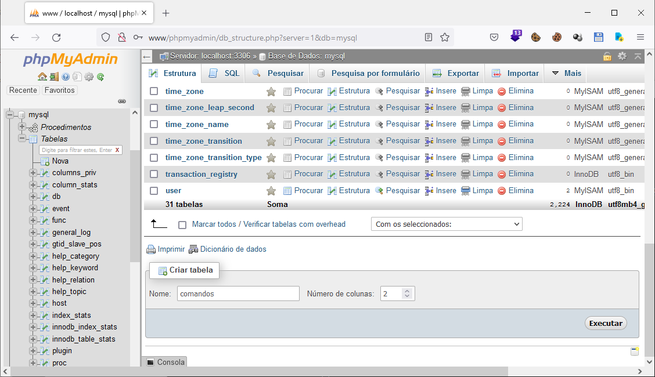Click favorite star in user row
Screen dimensions: 655x377
[x=271, y=191]
